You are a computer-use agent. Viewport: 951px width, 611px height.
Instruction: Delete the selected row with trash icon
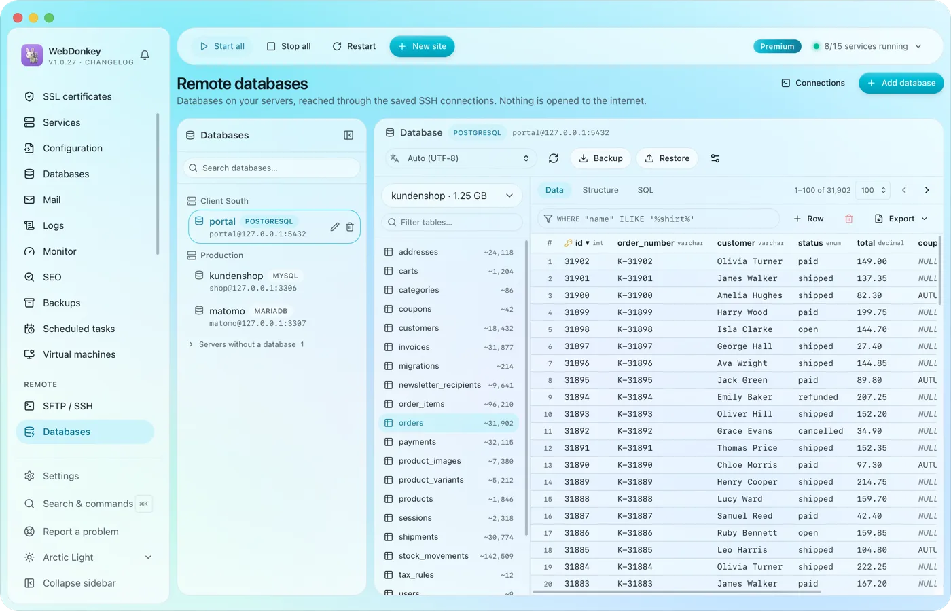(x=849, y=219)
